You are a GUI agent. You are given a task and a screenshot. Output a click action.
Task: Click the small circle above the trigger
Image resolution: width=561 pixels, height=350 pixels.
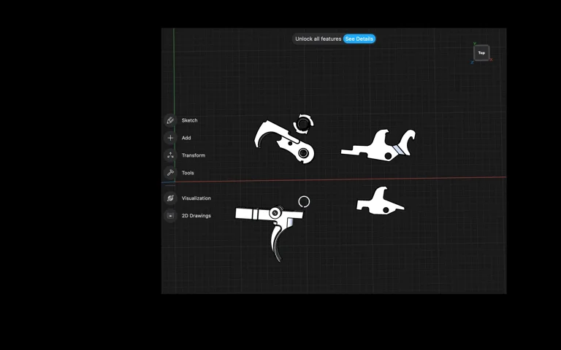tap(304, 201)
